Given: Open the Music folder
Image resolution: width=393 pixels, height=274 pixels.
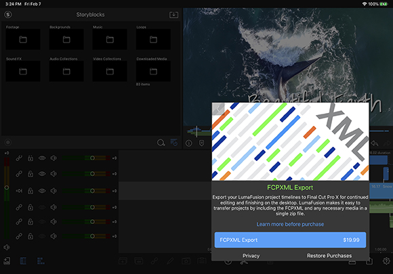Looking at the screenshot, I should pos(110,39).
